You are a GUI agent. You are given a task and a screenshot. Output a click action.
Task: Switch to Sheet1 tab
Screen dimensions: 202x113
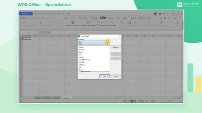[x=39, y=98]
